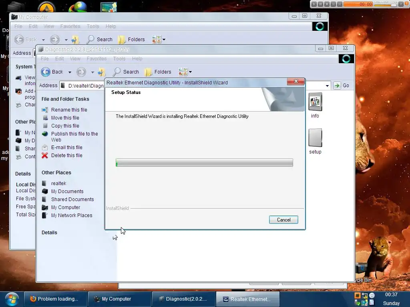Open Views icon in Diagnostic window toolbar
Image resolution: width=410 pixels, height=307 pixels.
183,72
